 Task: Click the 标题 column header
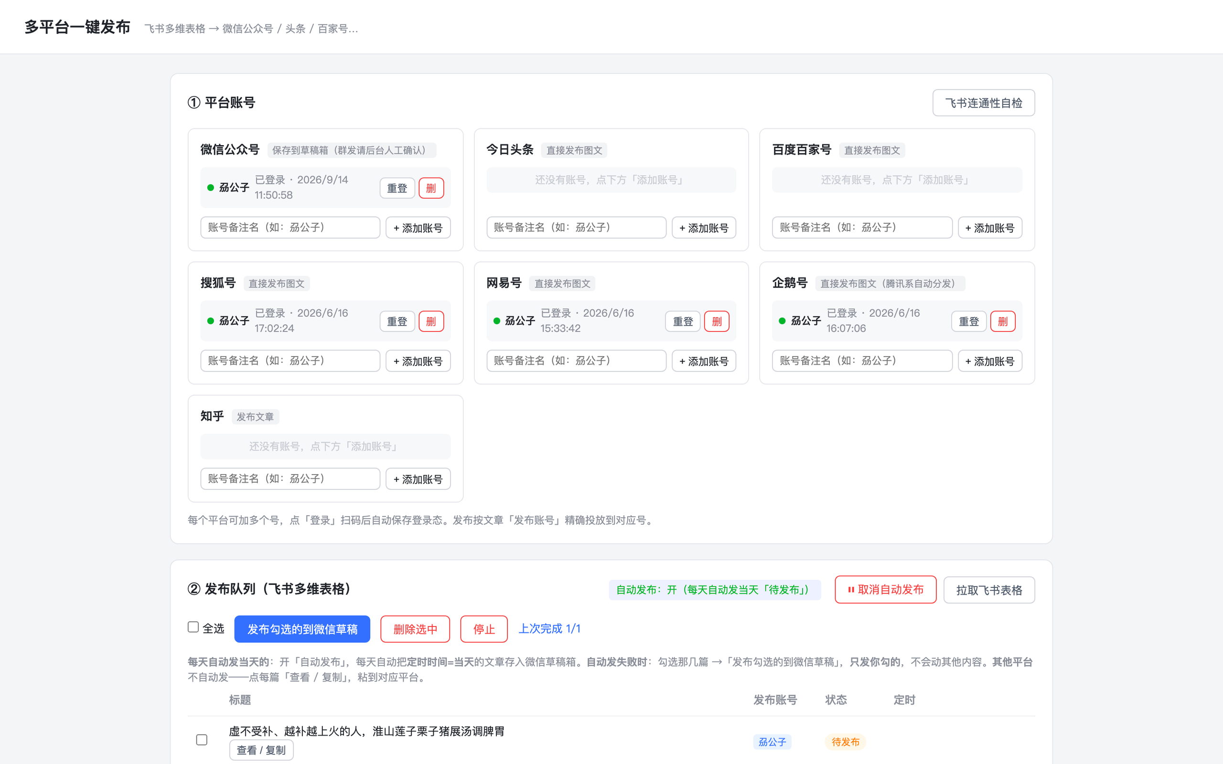coord(239,700)
